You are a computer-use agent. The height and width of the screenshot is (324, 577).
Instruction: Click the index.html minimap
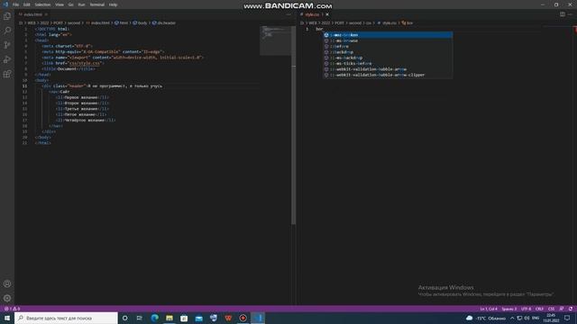click(x=275, y=40)
